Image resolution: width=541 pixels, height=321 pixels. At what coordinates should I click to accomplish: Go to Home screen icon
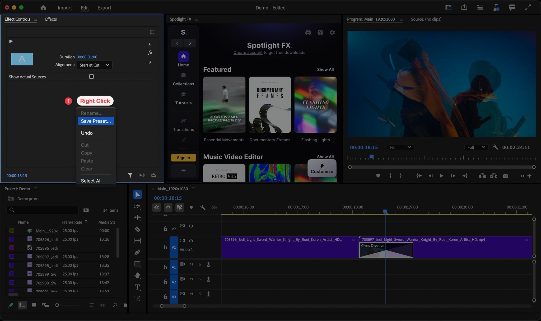43,8
